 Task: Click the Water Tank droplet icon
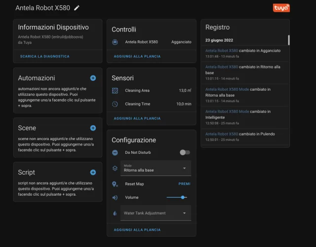point(115,213)
